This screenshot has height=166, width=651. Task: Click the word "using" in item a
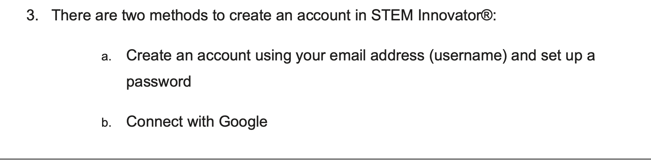273,56
